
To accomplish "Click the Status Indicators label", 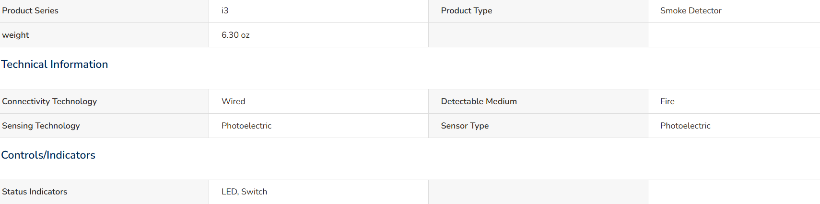I will pos(35,192).
